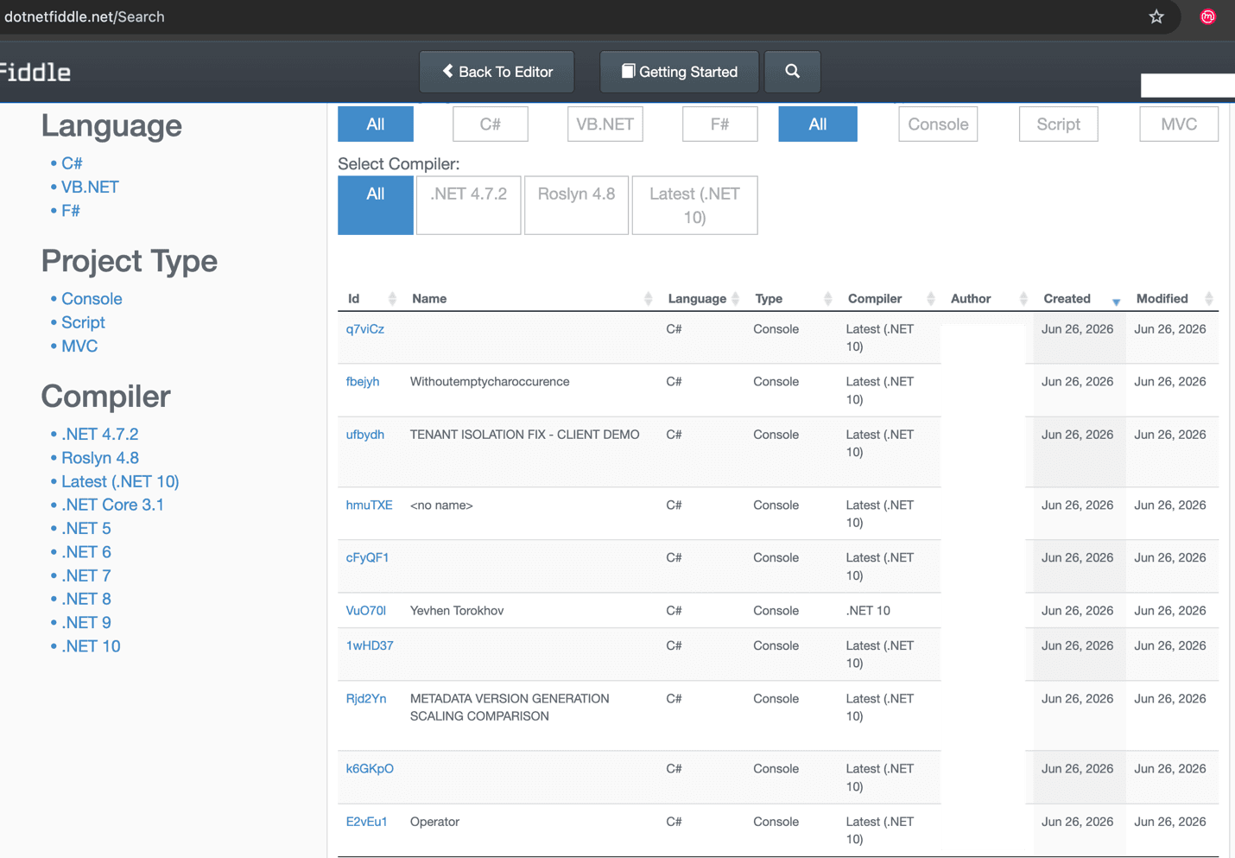This screenshot has width=1235, height=858.
Task: Filter project type by Script button
Action: tap(1059, 124)
